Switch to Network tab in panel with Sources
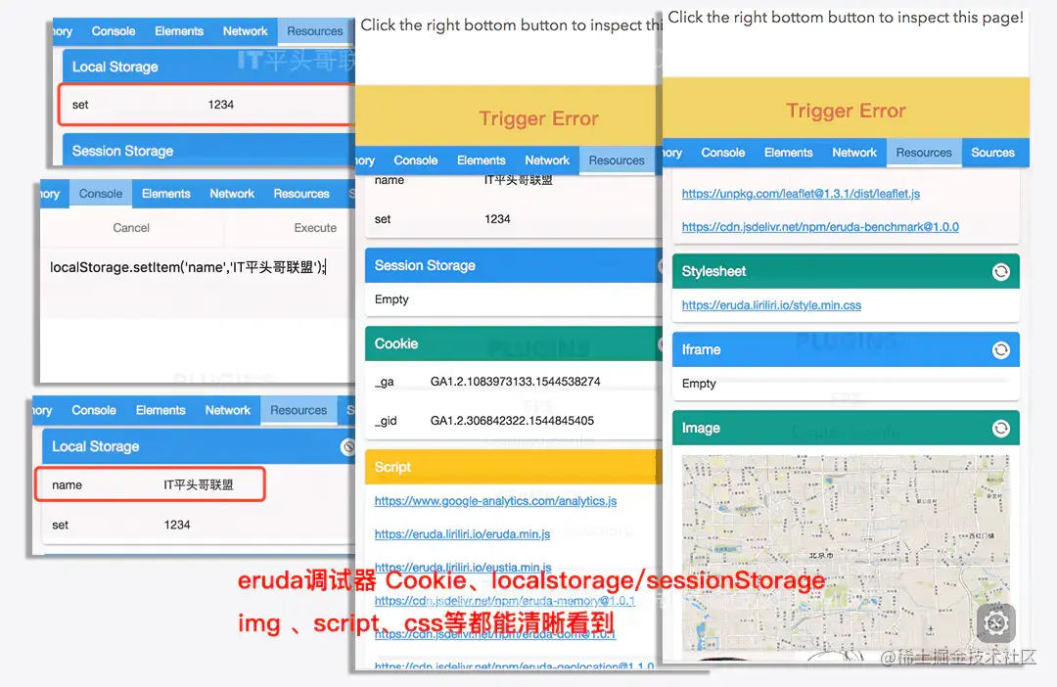 [x=854, y=153]
